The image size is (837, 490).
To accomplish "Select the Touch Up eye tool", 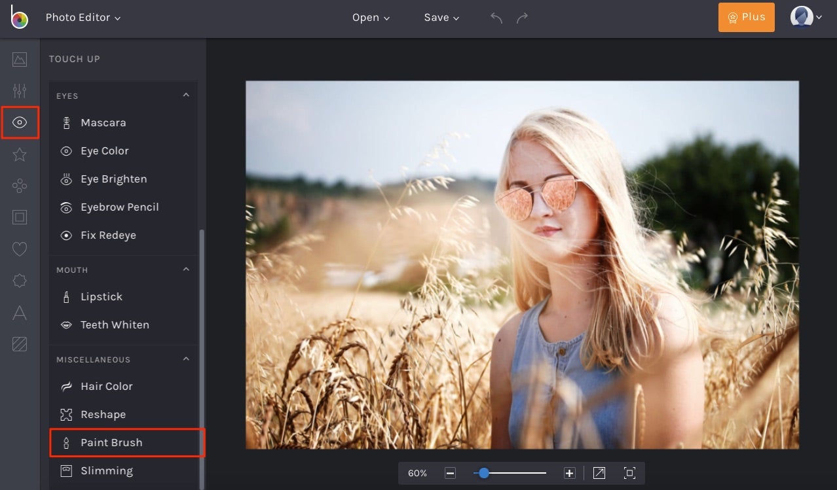I will (x=20, y=122).
